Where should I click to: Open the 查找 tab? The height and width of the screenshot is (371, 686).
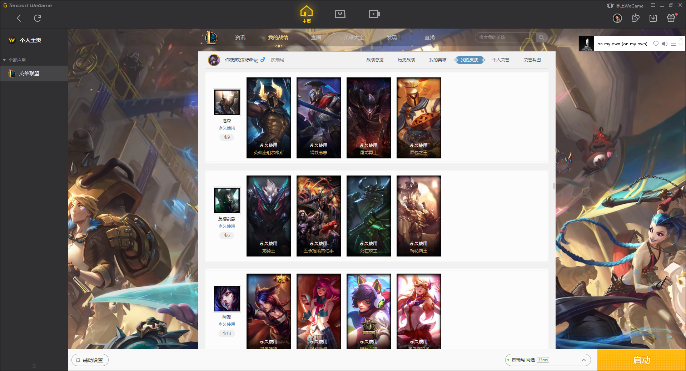coord(429,37)
